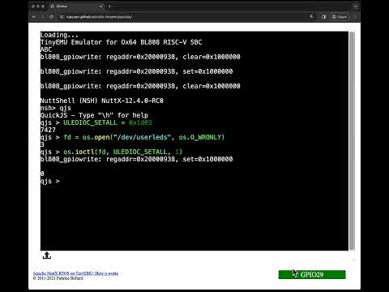This screenshot has height=292, width=389.
Task: Open the 'Apache NuttX RTOS on TinyEMU: How it works' link
Action: pyautogui.click(x=75, y=273)
